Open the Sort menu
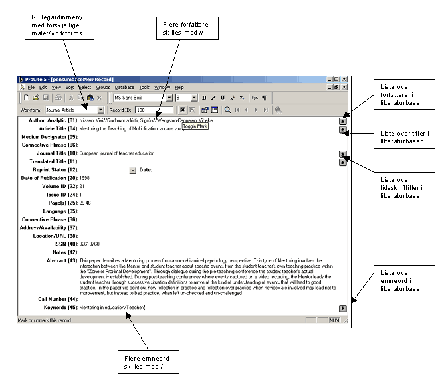Viewport: 448px width, 376px height. coord(70,88)
